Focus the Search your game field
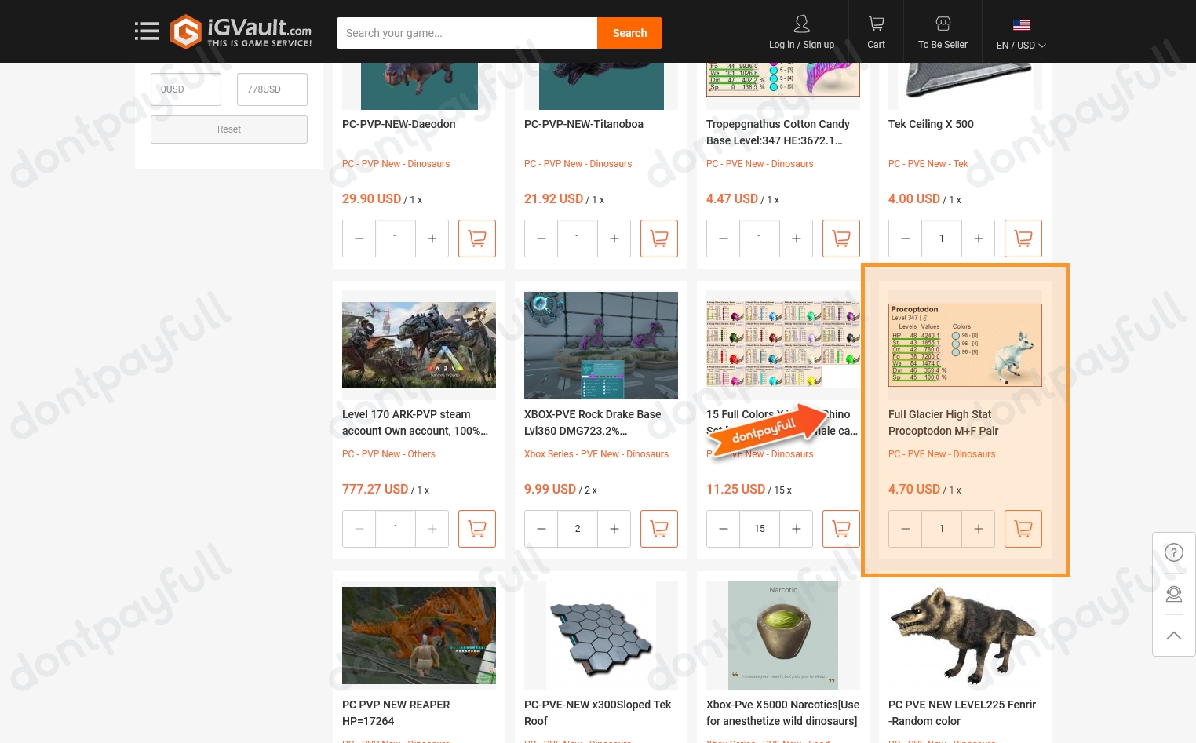 [467, 33]
